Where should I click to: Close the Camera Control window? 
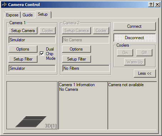157,5
